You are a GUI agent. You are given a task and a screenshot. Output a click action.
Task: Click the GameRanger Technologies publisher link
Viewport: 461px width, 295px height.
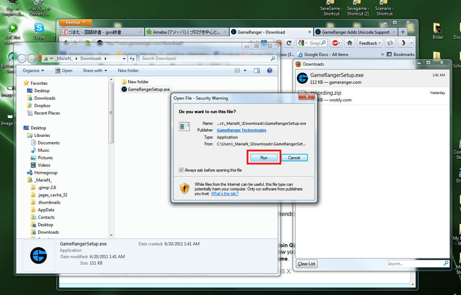241,130
